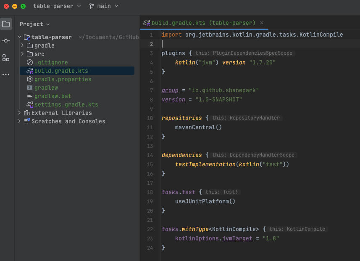Image resolution: width=360 pixels, height=261 pixels.
Task: Expand the src folder
Action: pos(22,54)
